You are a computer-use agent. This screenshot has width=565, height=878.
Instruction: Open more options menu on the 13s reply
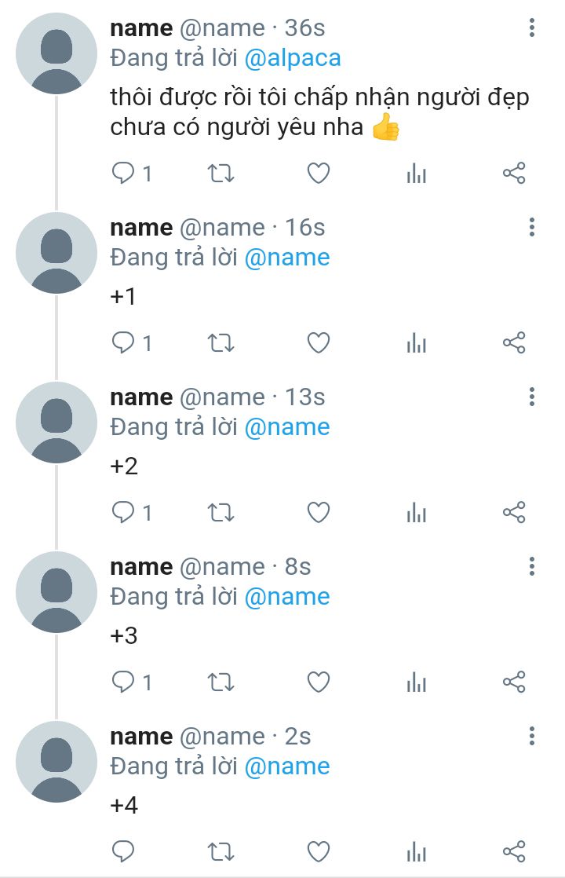click(x=531, y=397)
